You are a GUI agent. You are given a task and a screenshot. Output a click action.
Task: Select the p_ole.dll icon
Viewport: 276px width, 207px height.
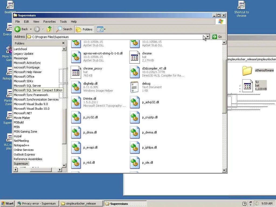pos(135,163)
